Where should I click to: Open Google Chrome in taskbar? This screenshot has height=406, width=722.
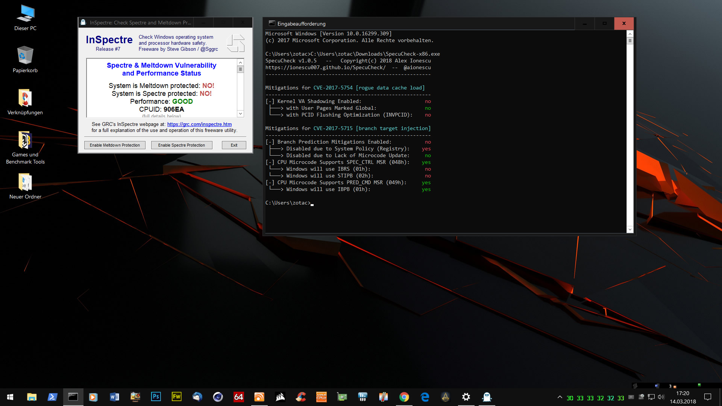[404, 397]
